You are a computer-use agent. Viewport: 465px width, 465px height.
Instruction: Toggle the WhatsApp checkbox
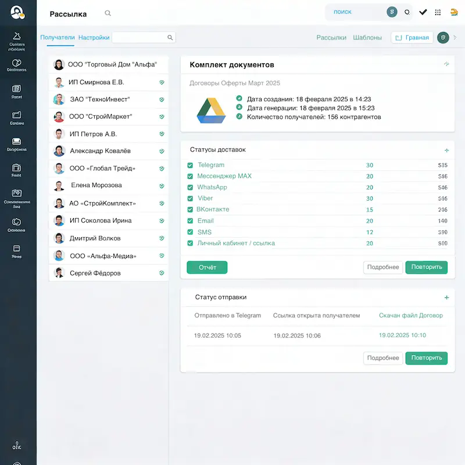[x=190, y=187]
